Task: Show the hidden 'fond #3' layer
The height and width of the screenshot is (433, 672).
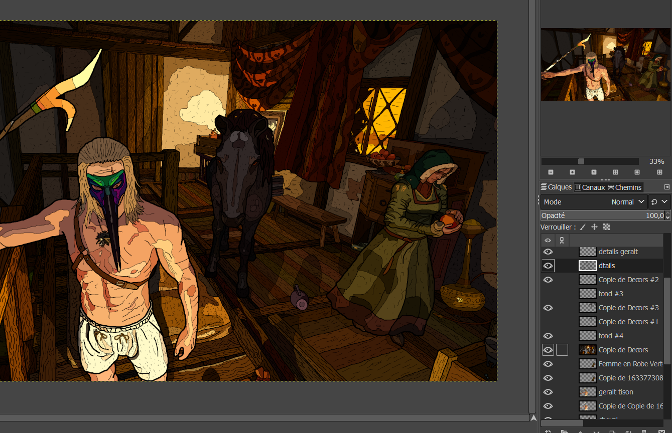Action: (548, 294)
